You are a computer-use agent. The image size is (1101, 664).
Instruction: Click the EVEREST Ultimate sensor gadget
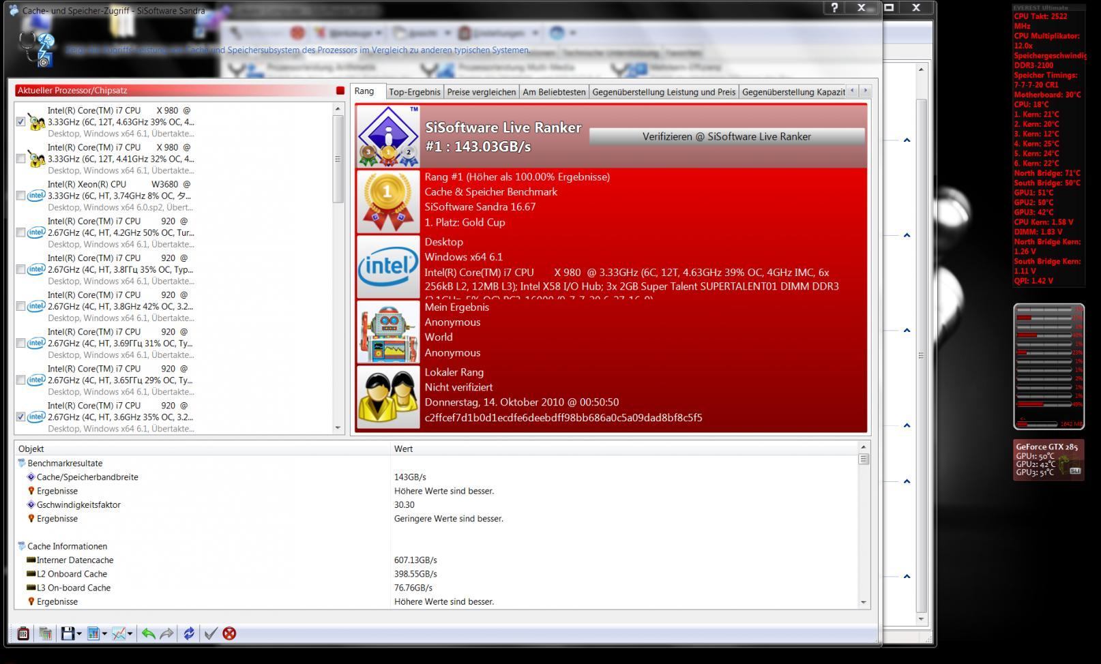pos(1049,145)
